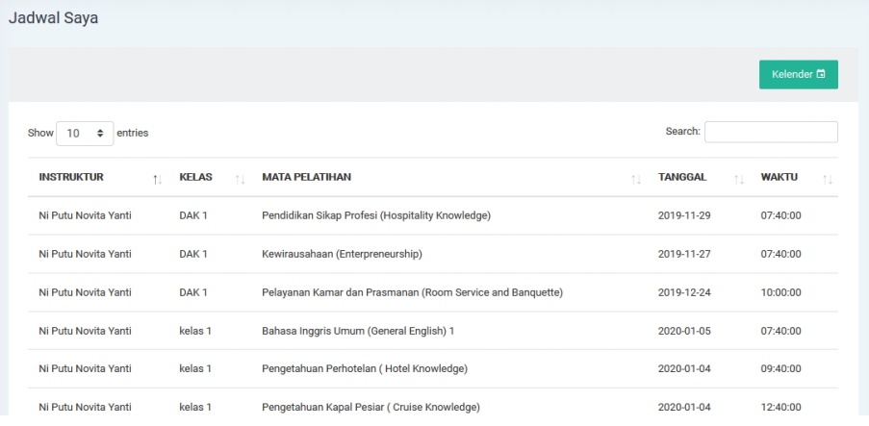Click the Kelender calendar button
Screen dimensions: 869x426
798,75
